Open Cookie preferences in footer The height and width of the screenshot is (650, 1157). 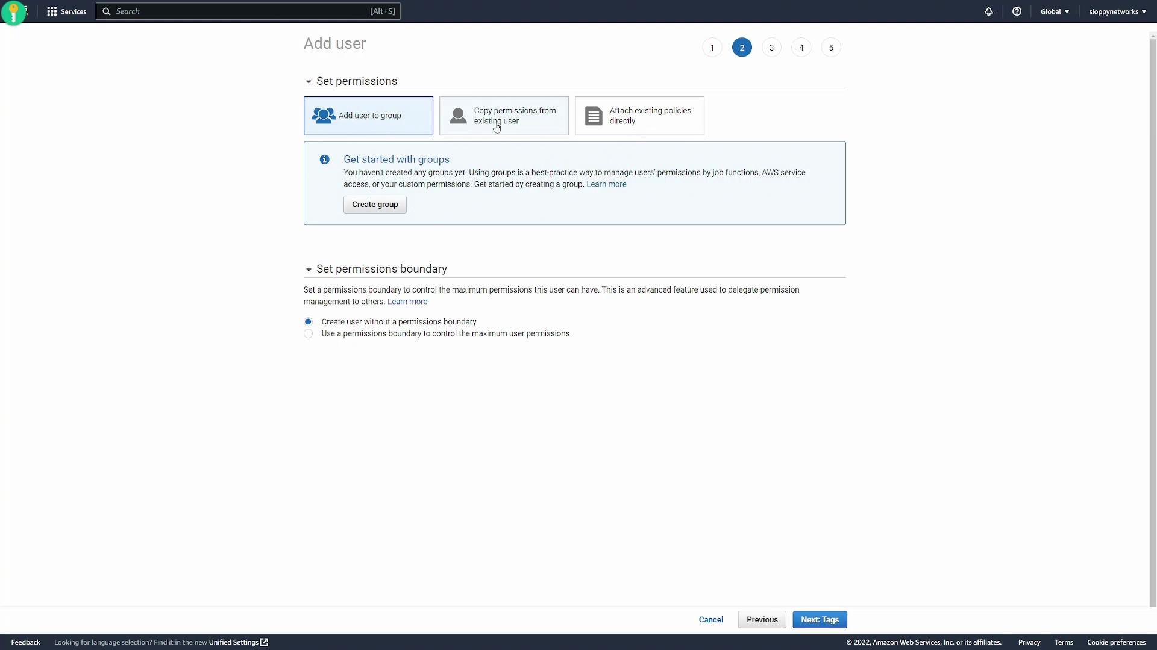1116,642
